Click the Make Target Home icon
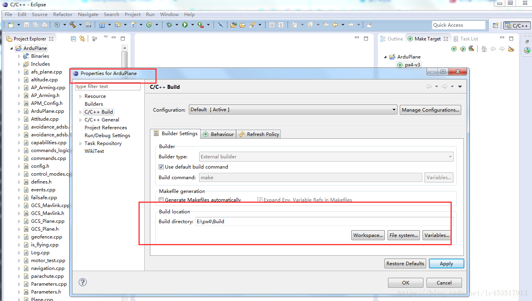 [484, 49]
